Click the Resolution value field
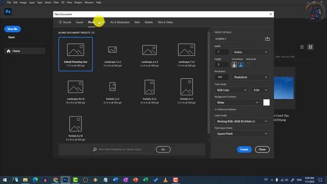This screenshot has width=327, height=184. point(222,77)
